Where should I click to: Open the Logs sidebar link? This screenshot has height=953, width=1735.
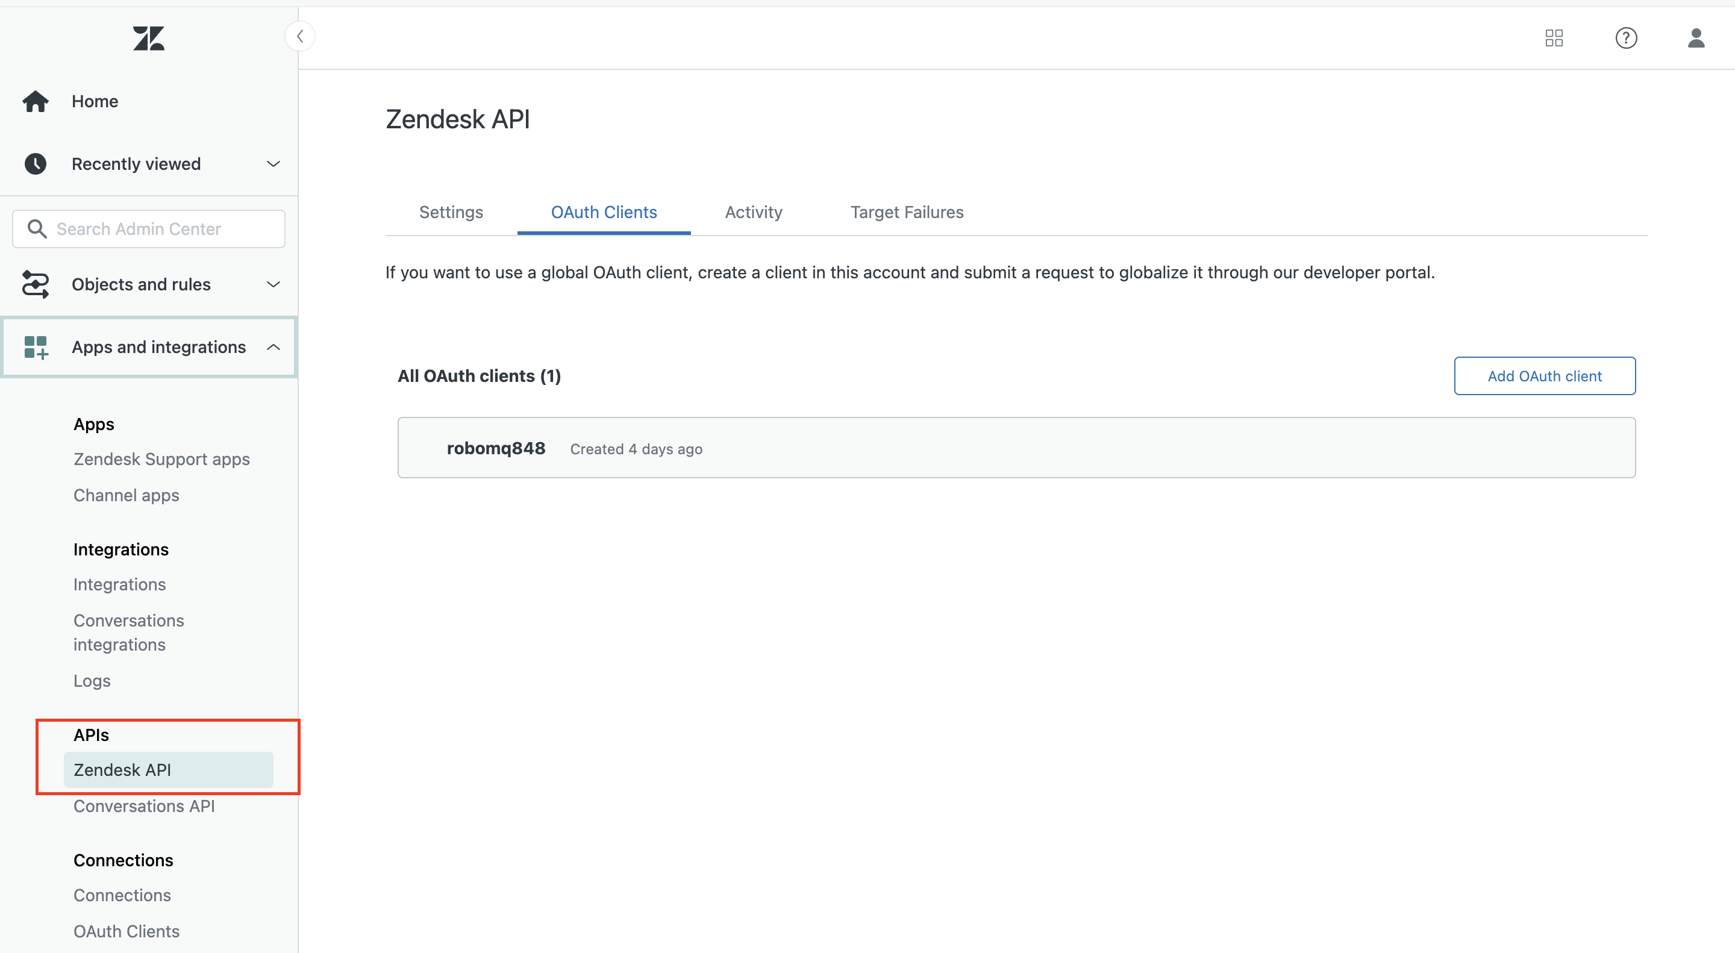click(x=92, y=680)
